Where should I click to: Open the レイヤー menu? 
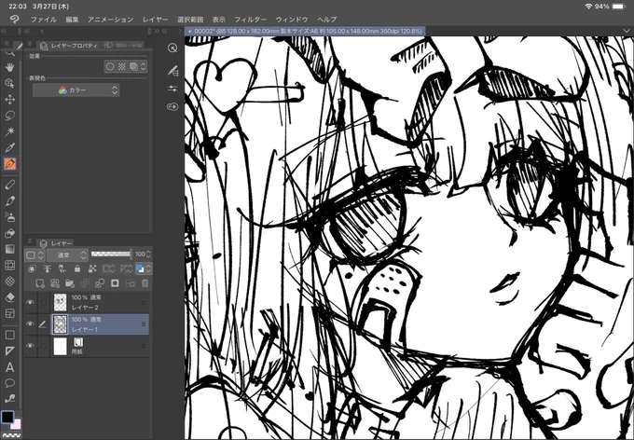coord(156,20)
